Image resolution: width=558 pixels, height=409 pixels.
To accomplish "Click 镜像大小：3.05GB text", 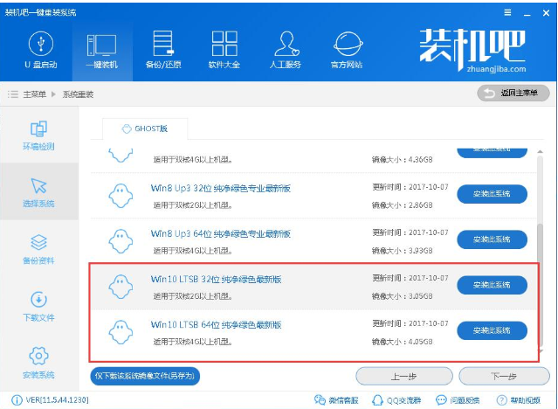I will point(403,296).
